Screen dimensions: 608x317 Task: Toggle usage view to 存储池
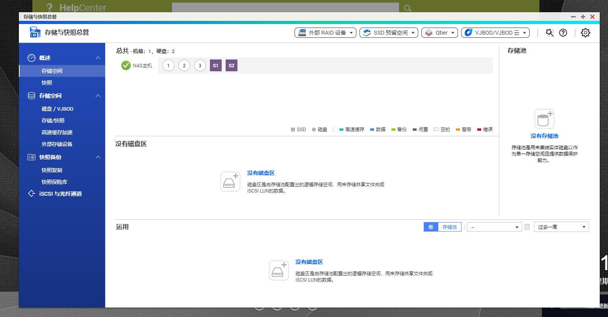tap(449, 227)
